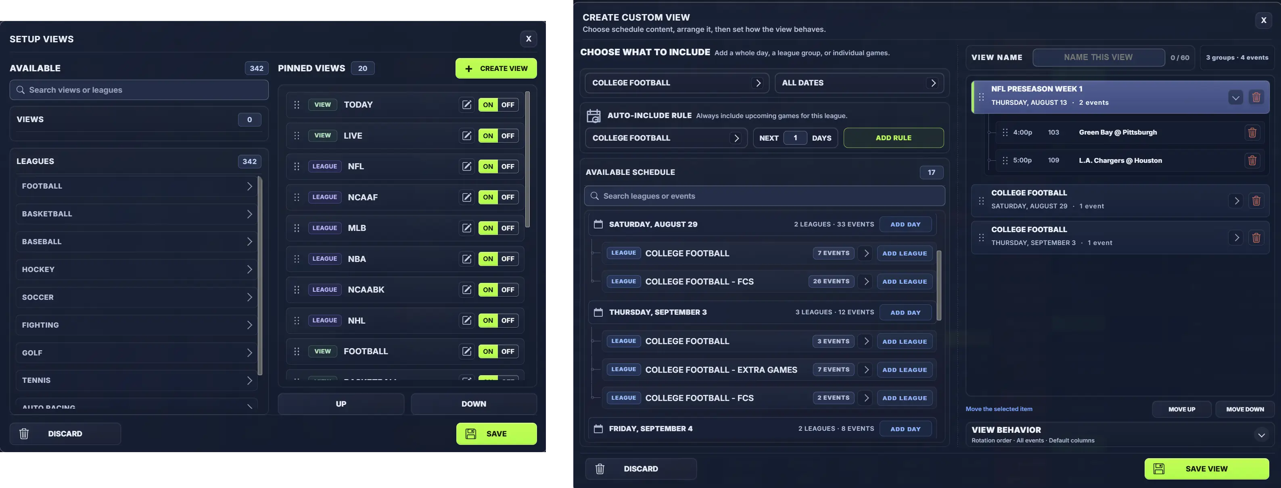Click SAVE VIEW button

coord(1206,469)
